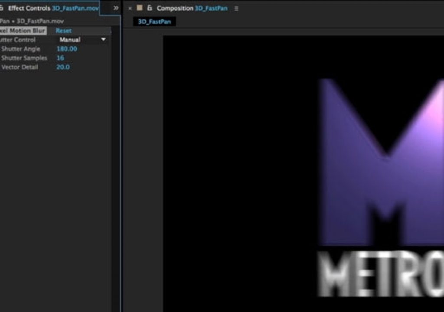This screenshot has height=312, width=444.
Task: Select the 3D_FastPan composition breadcrumb tab
Action: (x=154, y=22)
